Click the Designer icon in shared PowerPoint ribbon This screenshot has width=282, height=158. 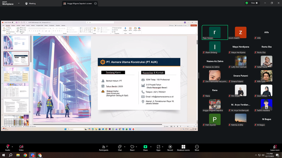pos(135,29)
